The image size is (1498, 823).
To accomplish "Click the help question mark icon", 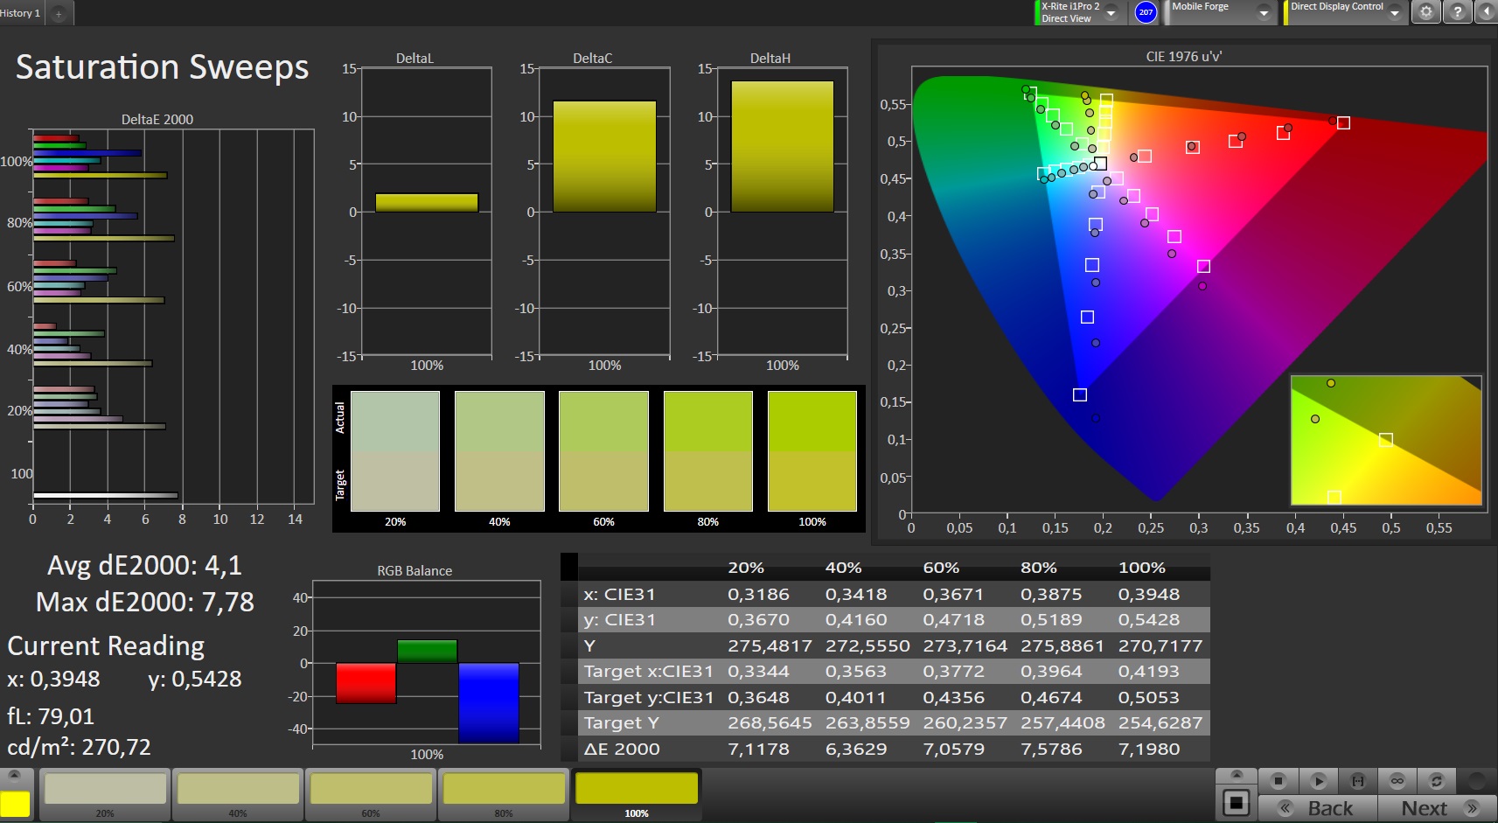I will click(x=1457, y=12).
